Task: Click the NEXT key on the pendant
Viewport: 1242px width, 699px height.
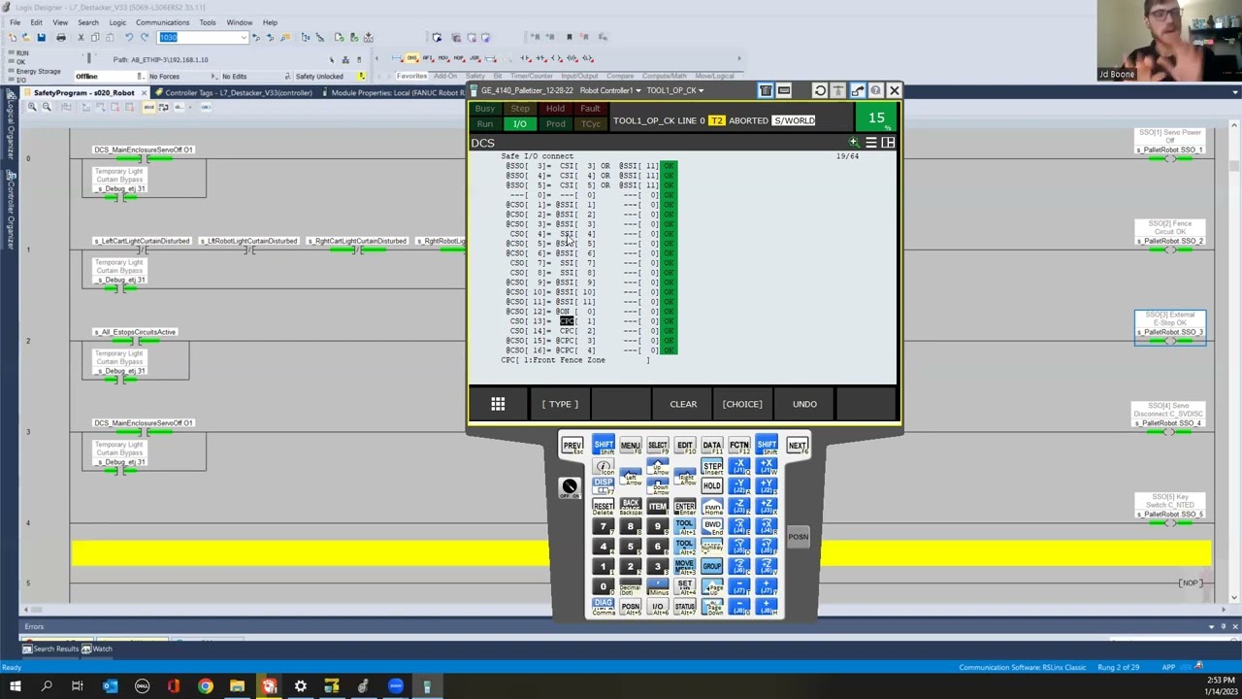Action: click(x=797, y=446)
